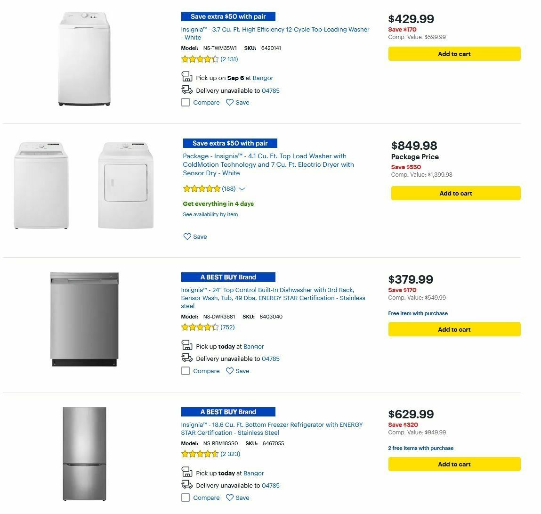Image resolution: width=541 pixels, height=514 pixels.
Task: Click the A BEST BUY Brand banner on dishwasher
Action: coord(228,277)
